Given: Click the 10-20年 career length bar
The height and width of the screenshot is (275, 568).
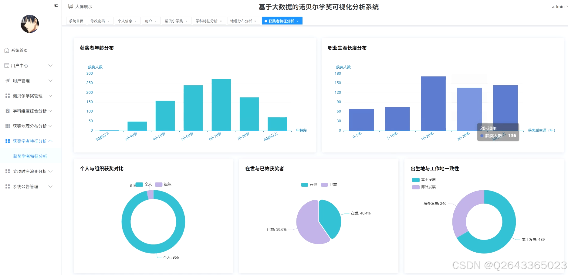Looking at the screenshot, I should [x=433, y=103].
